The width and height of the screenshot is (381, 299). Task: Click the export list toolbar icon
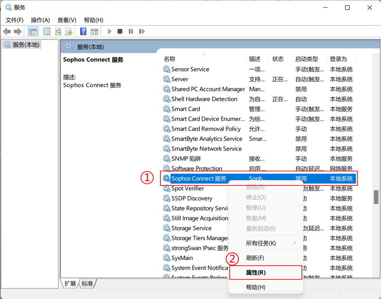pyautogui.click(x=69, y=31)
